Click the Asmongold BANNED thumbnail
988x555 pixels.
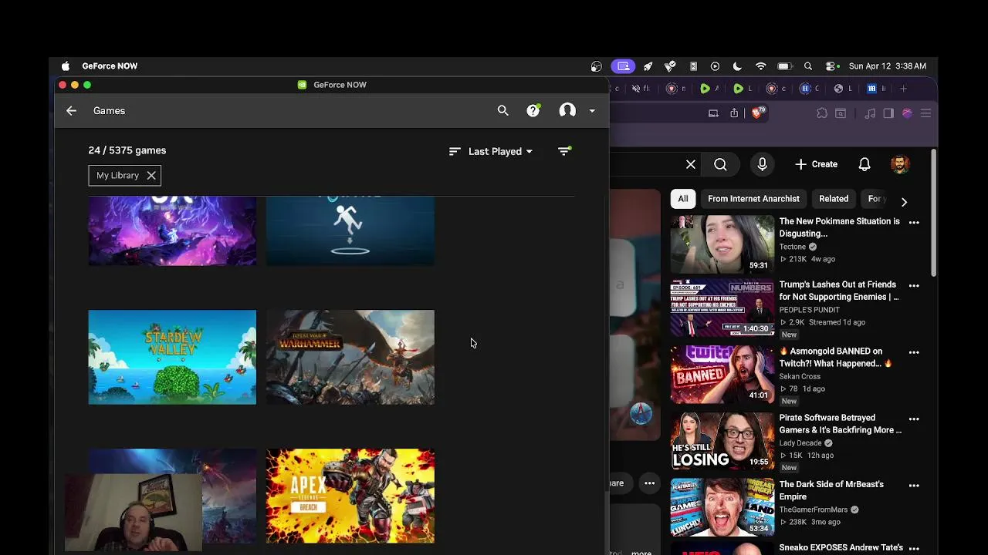(x=722, y=375)
